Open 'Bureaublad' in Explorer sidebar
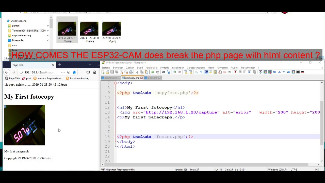This screenshot has height=183, width=325. (x=16, y=40)
